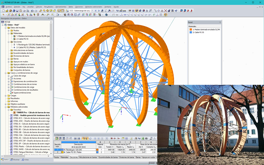Expand the Casos de carga tree node
Viewport: 264px width, 165px height.
8,76
